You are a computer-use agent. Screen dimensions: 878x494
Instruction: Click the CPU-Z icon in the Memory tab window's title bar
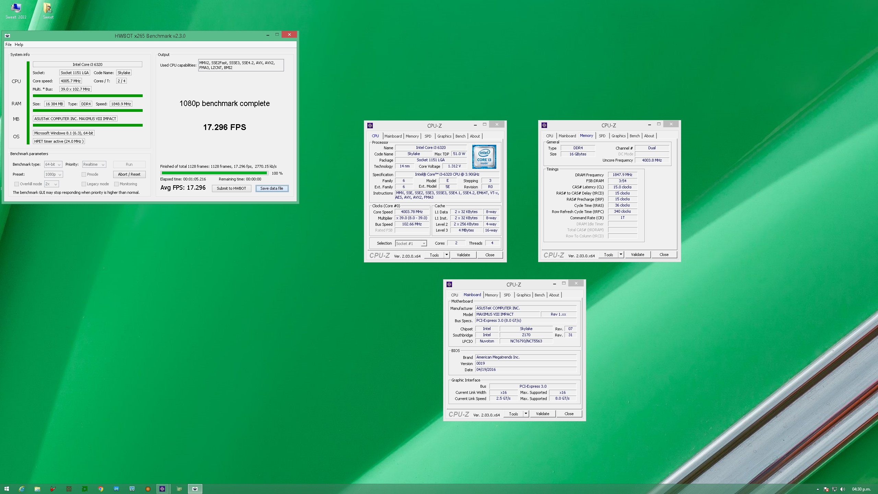click(x=544, y=125)
